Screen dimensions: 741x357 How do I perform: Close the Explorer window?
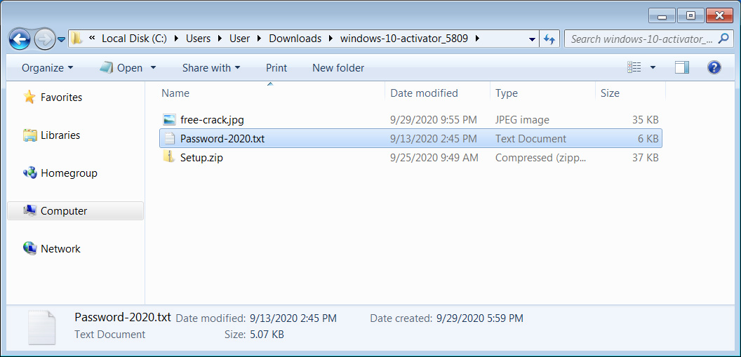point(719,16)
